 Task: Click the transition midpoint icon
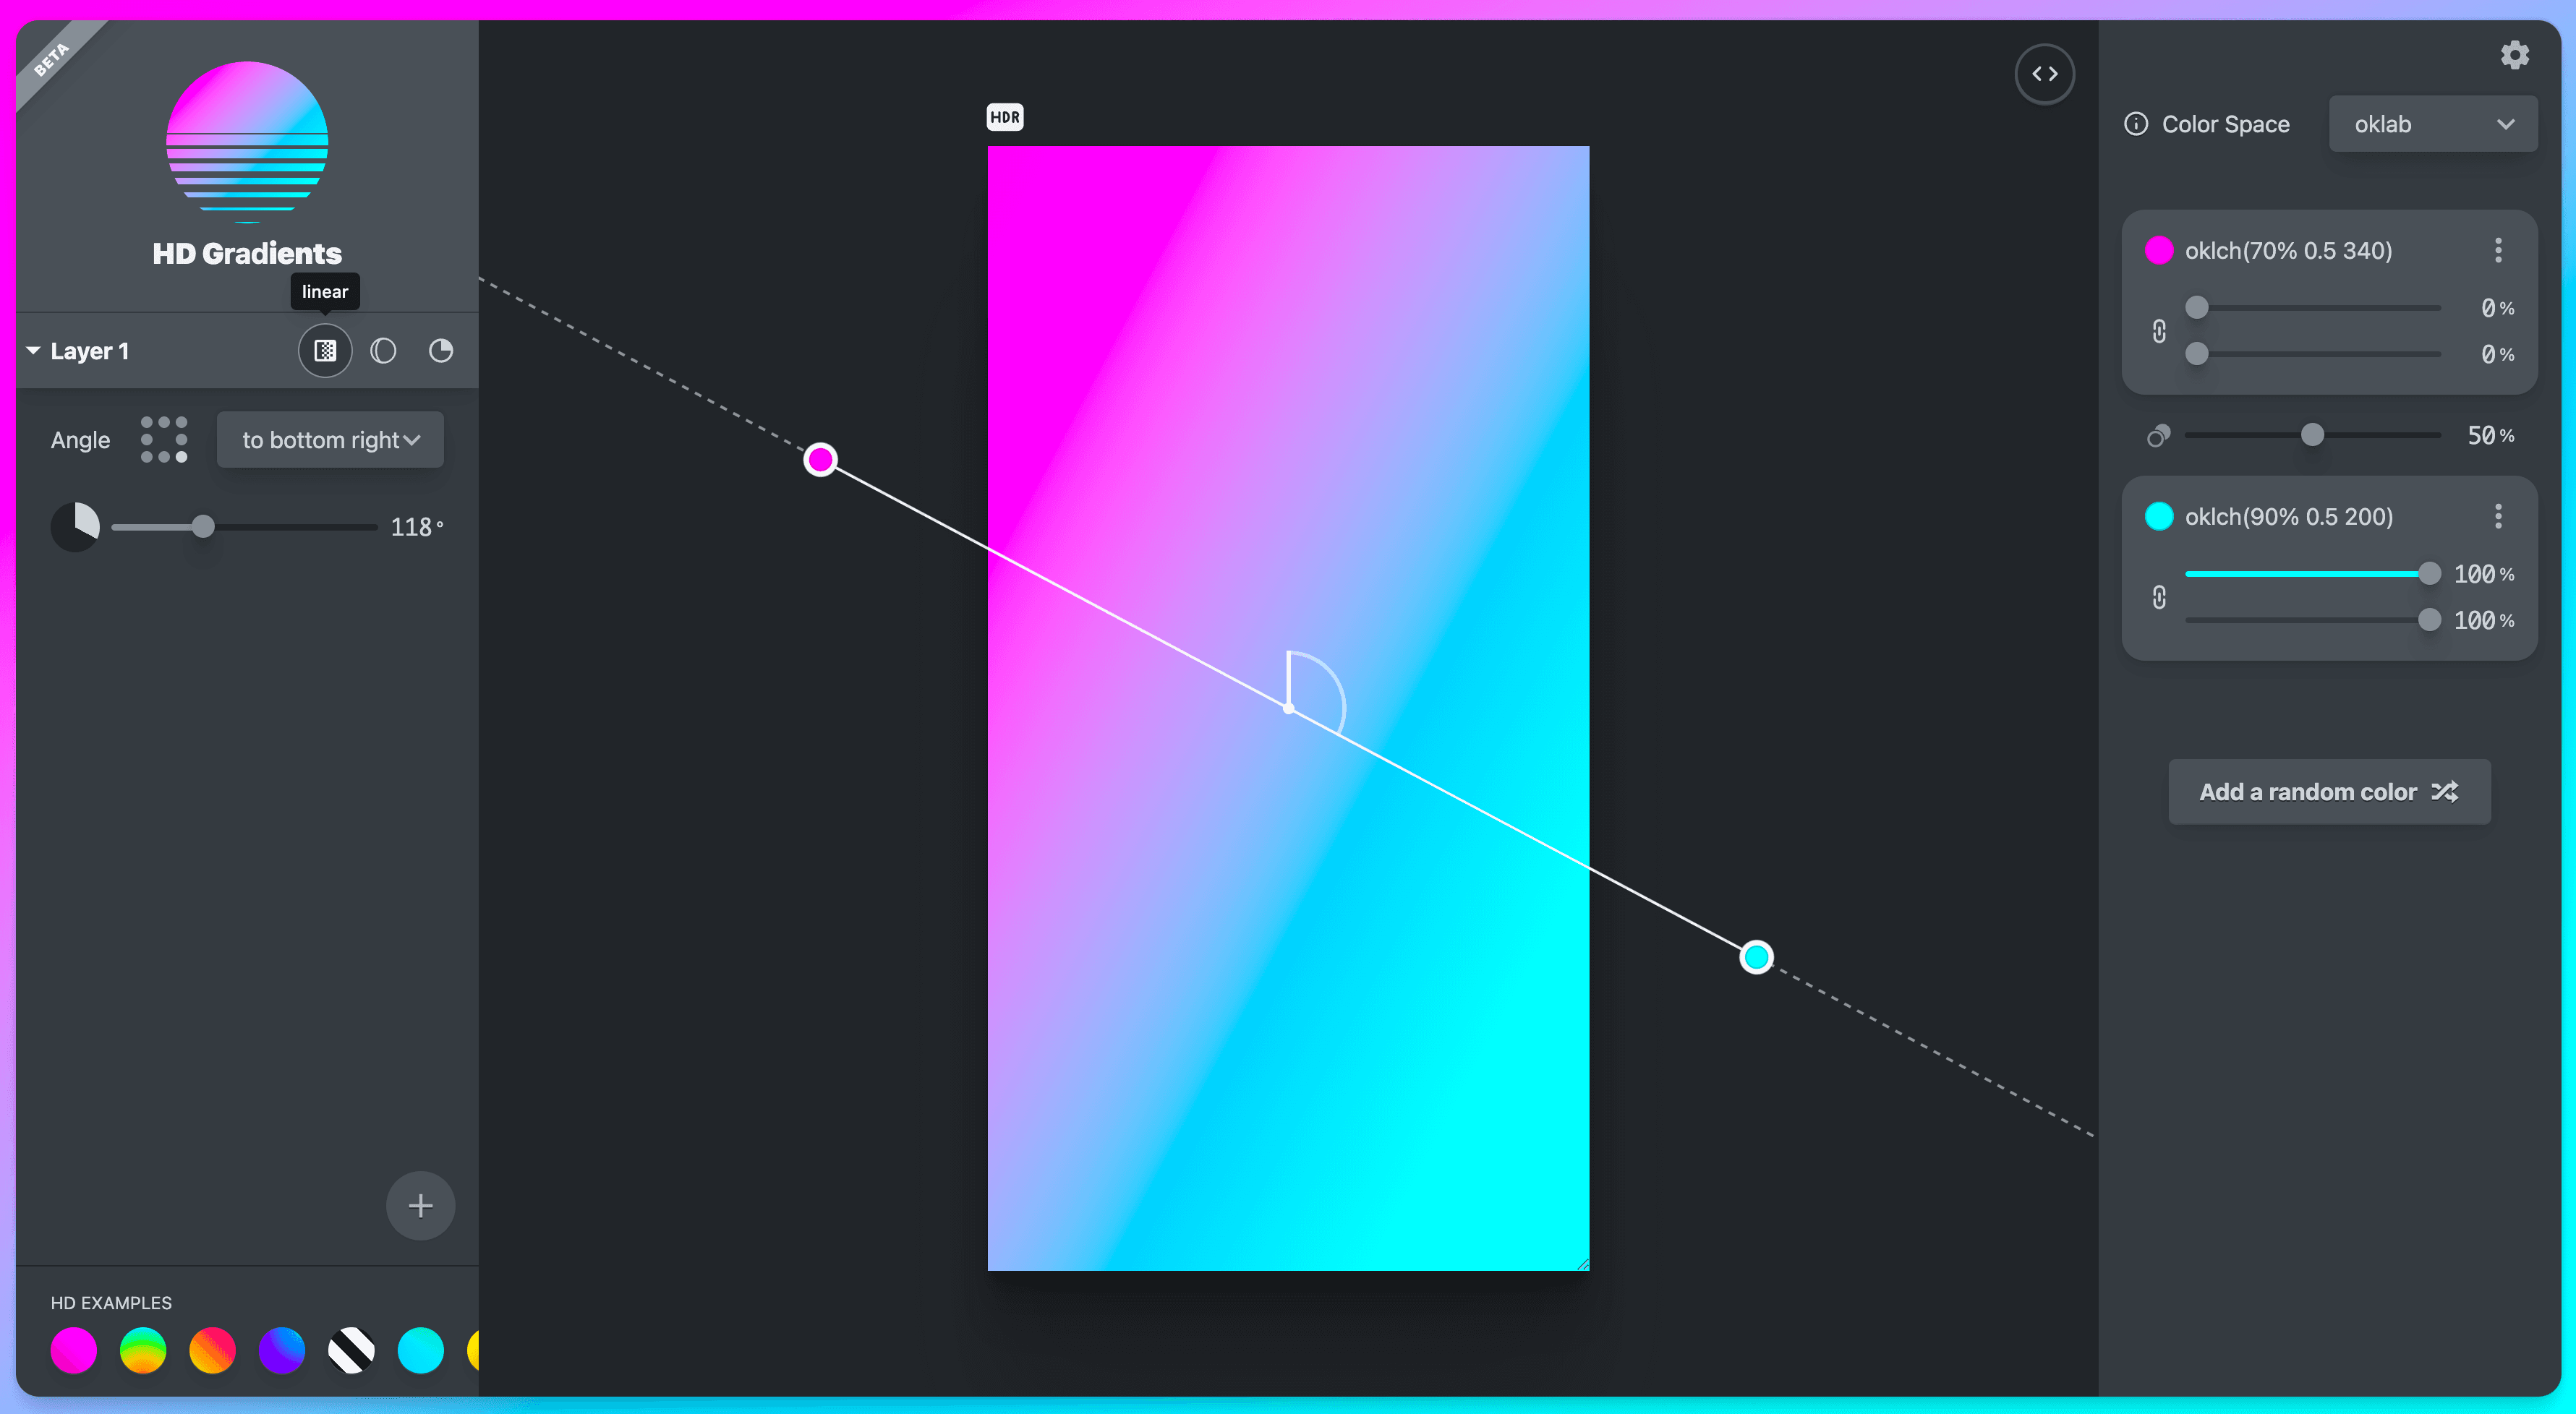point(2158,436)
